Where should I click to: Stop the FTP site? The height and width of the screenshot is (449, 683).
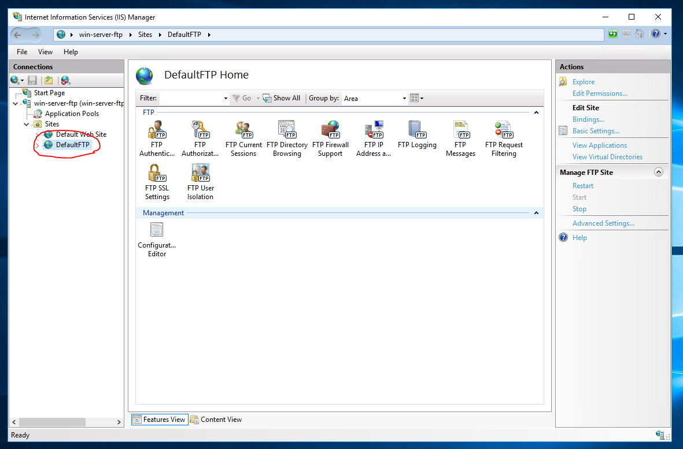click(x=579, y=209)
